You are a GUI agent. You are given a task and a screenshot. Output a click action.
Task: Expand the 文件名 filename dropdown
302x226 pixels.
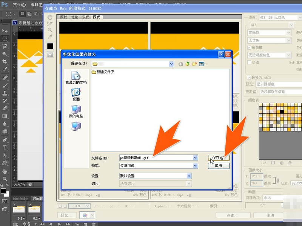coord(195,158)
